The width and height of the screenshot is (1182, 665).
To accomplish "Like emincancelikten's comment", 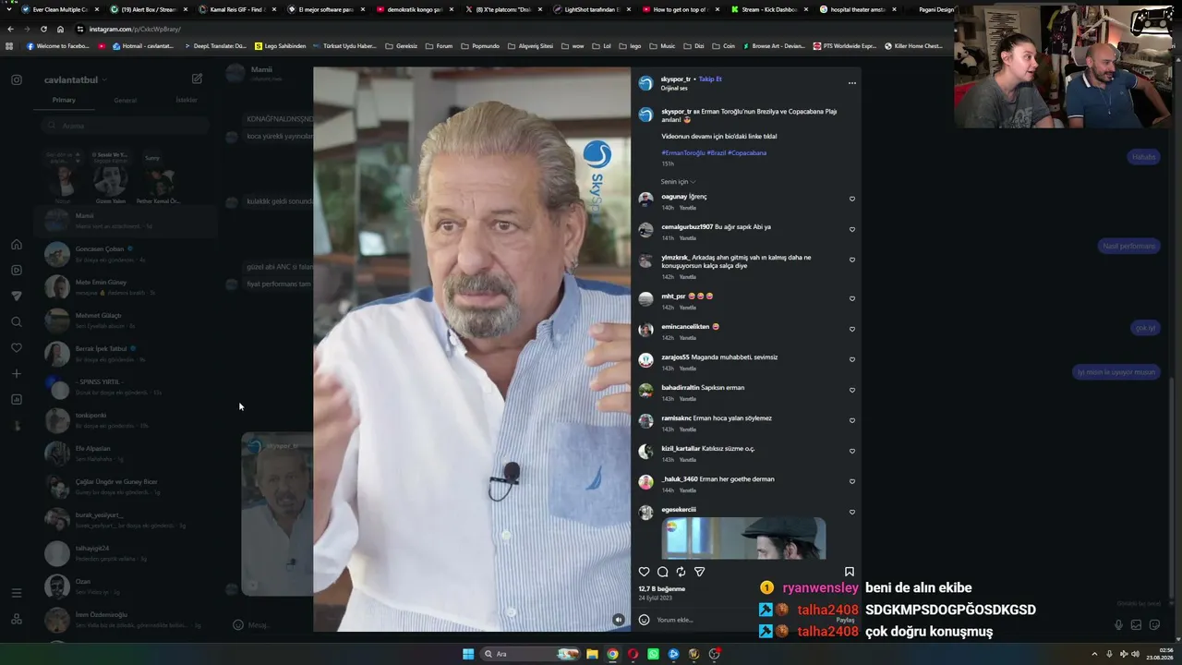I will click(851, 329).
